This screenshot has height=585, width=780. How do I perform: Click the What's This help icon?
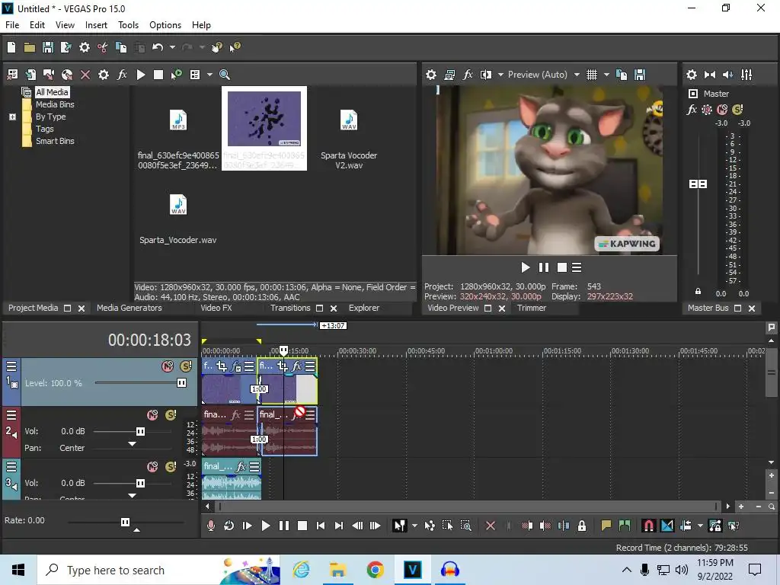pyautogui.click(x=235, y=47)
